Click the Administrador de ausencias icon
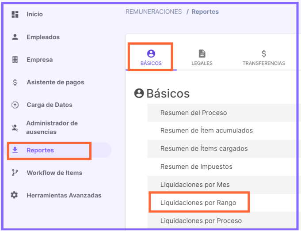This screenshot has width=301, height=231. click(x=15, y=128)
